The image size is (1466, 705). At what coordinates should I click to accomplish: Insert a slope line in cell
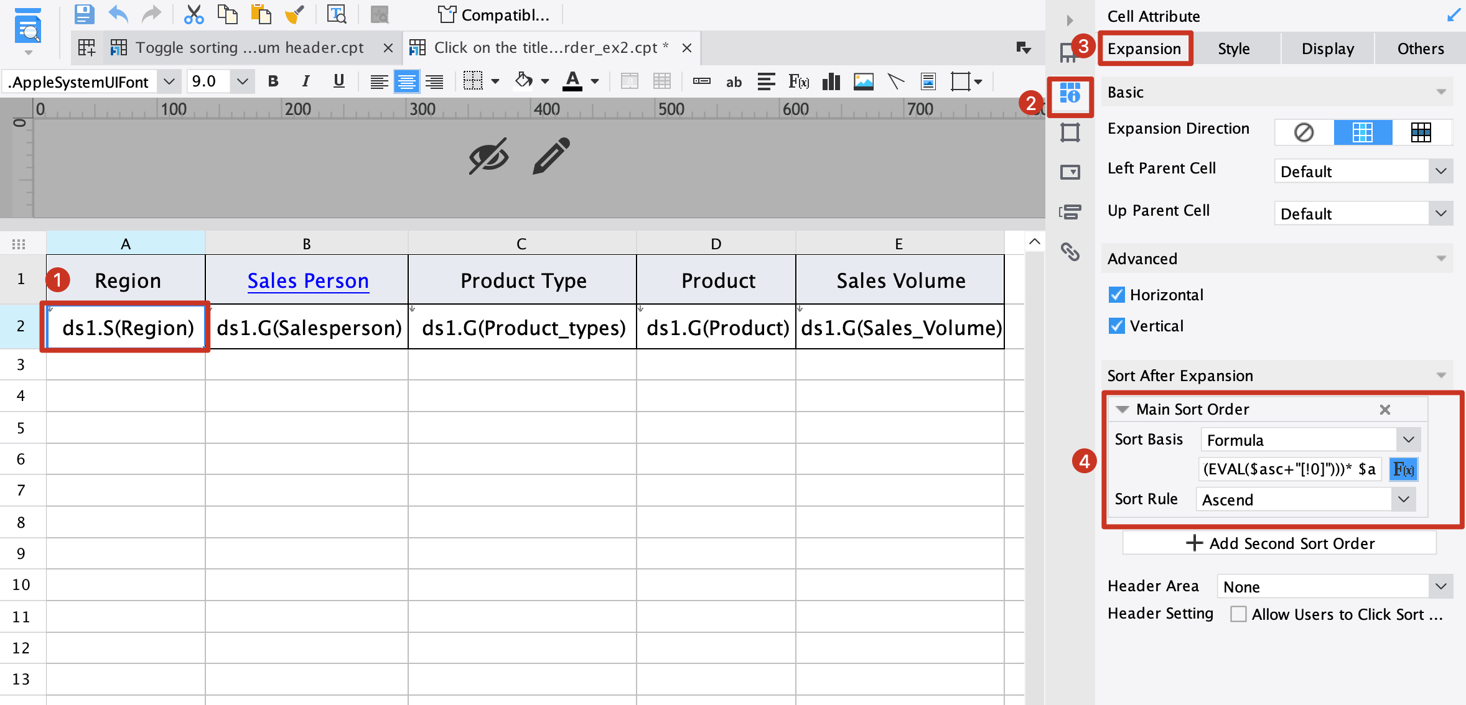click(896, 81)
